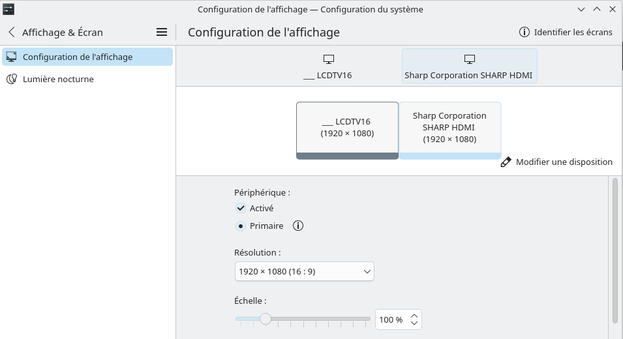
Task: Open Lumière nocturne settings page
Action: pyautogui.click(x=58, y=79)
